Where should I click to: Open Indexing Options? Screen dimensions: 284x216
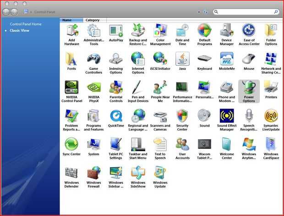coord(116,63)
